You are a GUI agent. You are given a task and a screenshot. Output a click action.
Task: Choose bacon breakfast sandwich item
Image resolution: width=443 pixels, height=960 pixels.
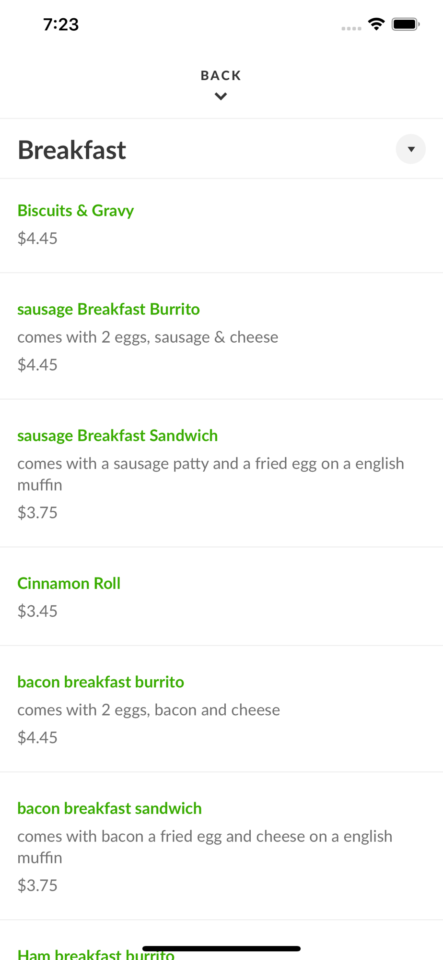(x=109, y=809)
